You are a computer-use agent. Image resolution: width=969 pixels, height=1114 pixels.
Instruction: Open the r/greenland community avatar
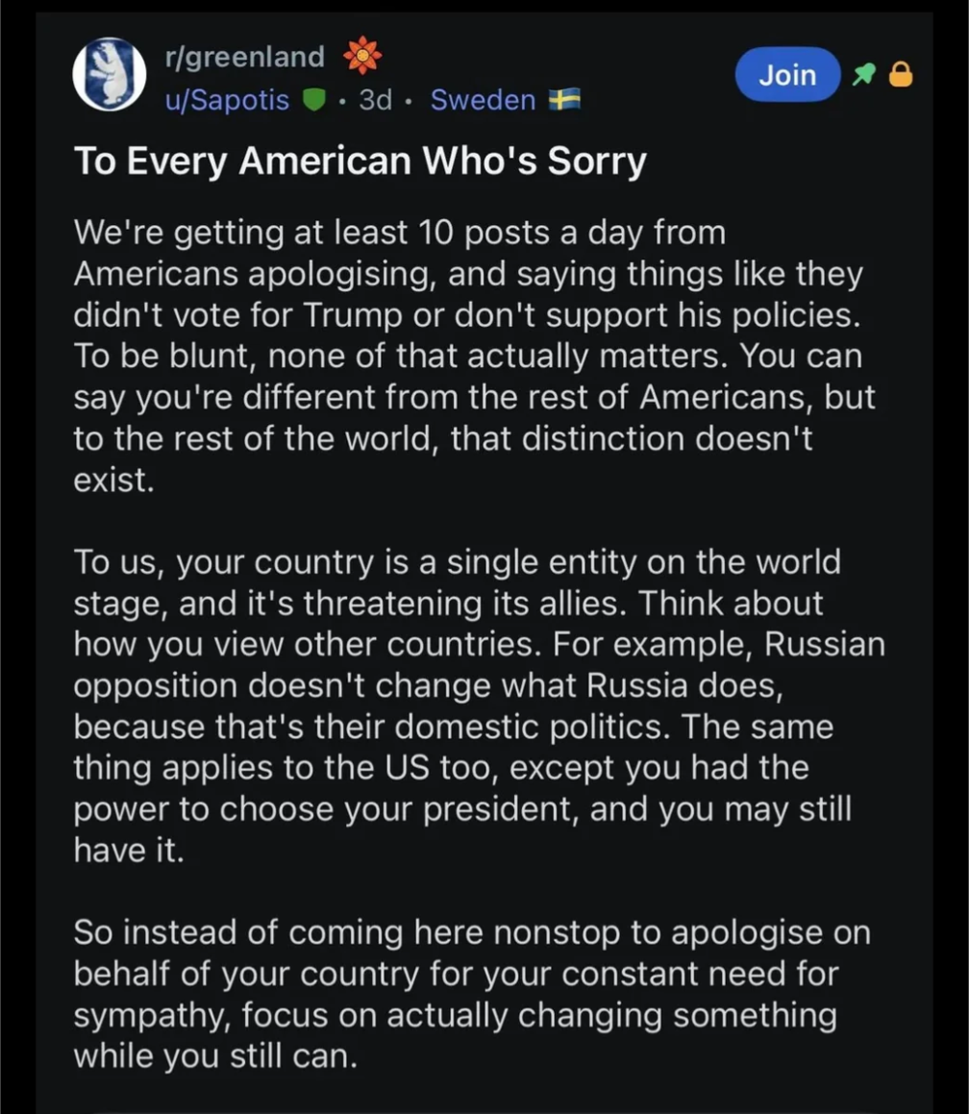click(110, 74)
